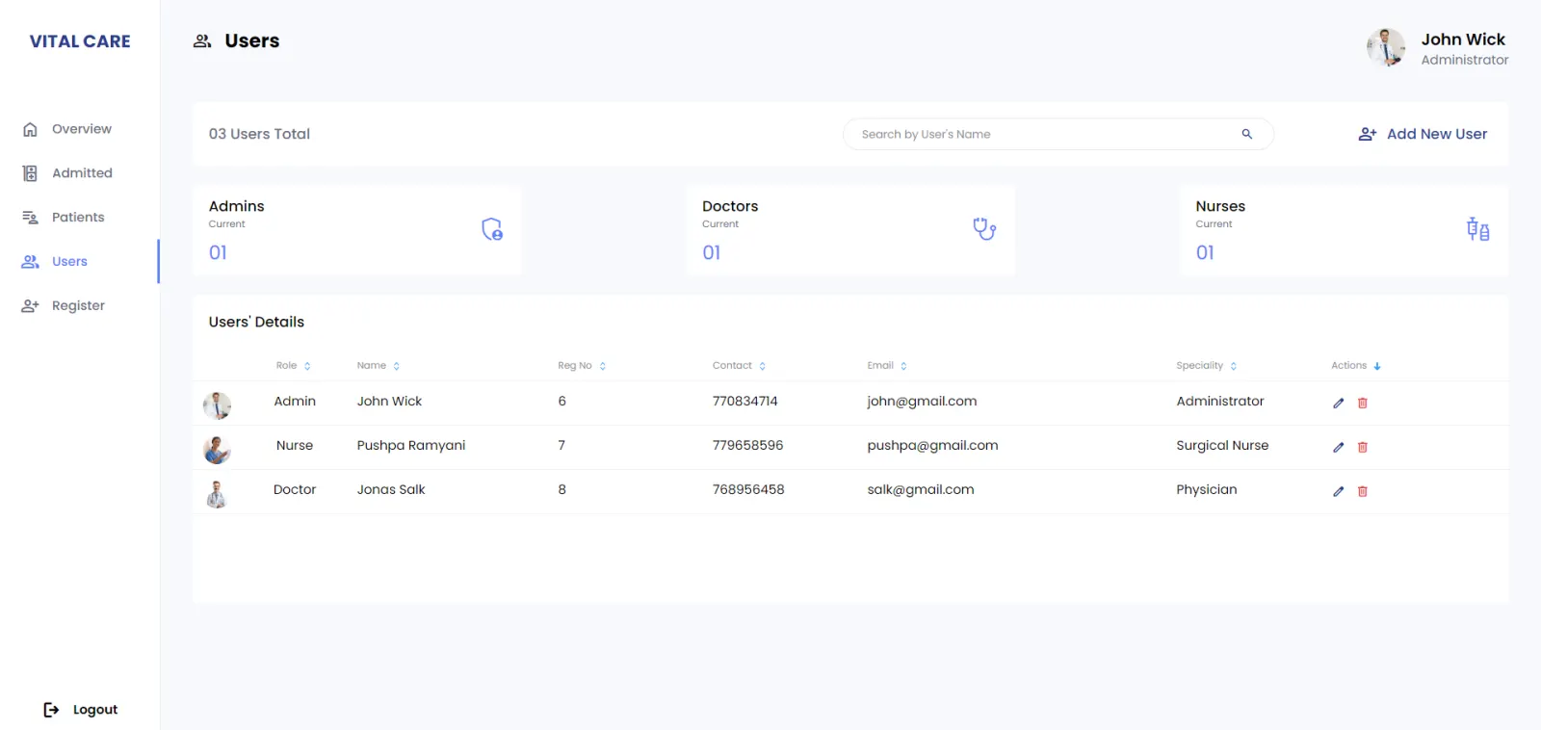
Task: Click contact number 768956458
Action: [748, 490]
